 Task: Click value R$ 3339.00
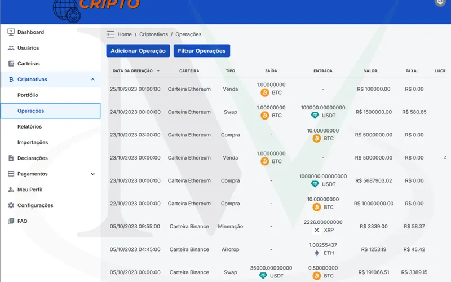(374, 227)
